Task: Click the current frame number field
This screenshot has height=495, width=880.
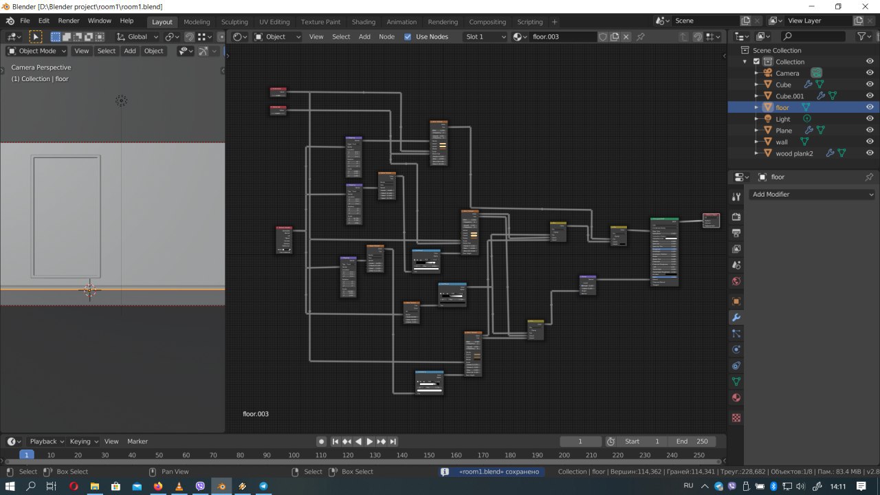Action: pos(580,441)
